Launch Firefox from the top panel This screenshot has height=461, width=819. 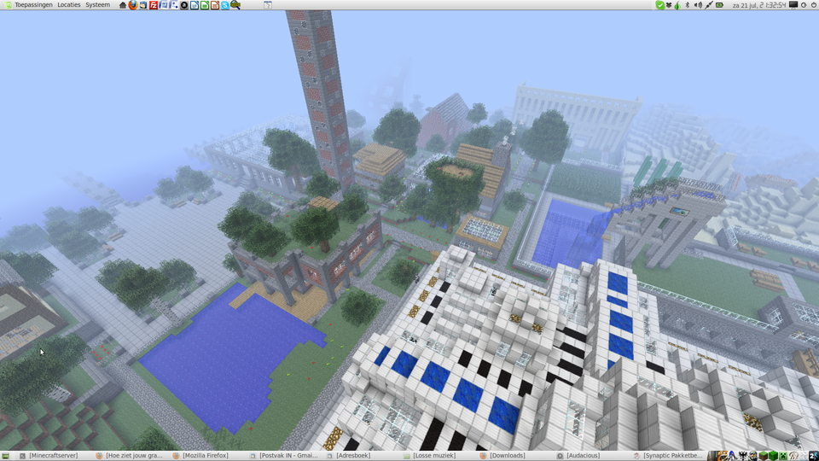pos(133,5)
